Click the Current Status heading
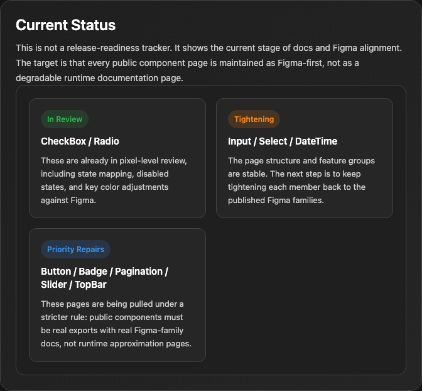The width and height of the screenshot is (422, 391). pos(66,25)
